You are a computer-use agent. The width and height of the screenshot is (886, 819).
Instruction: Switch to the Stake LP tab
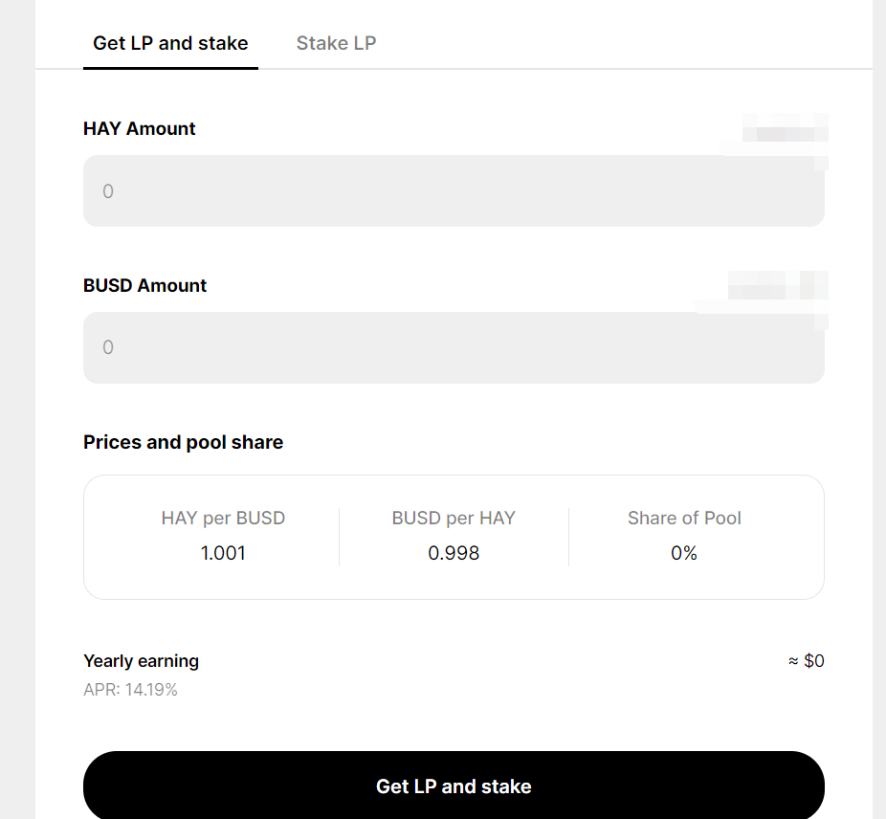tap(336, 42)
